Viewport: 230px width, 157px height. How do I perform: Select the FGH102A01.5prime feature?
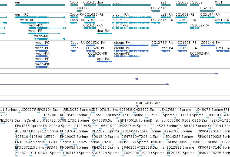point(31,156)
